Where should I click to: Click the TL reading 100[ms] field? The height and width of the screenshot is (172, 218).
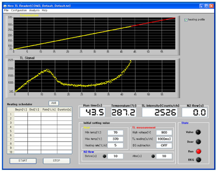164,139
